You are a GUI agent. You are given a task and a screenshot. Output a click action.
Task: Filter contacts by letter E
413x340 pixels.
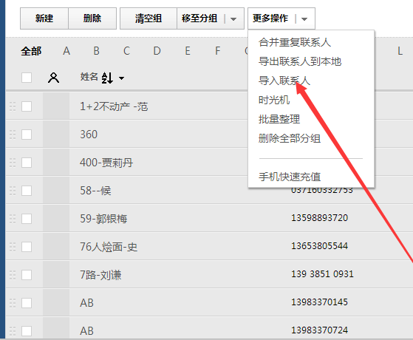(x=188, y=51)
